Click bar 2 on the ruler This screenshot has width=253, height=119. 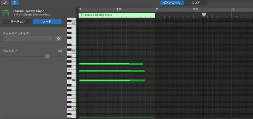157,9
